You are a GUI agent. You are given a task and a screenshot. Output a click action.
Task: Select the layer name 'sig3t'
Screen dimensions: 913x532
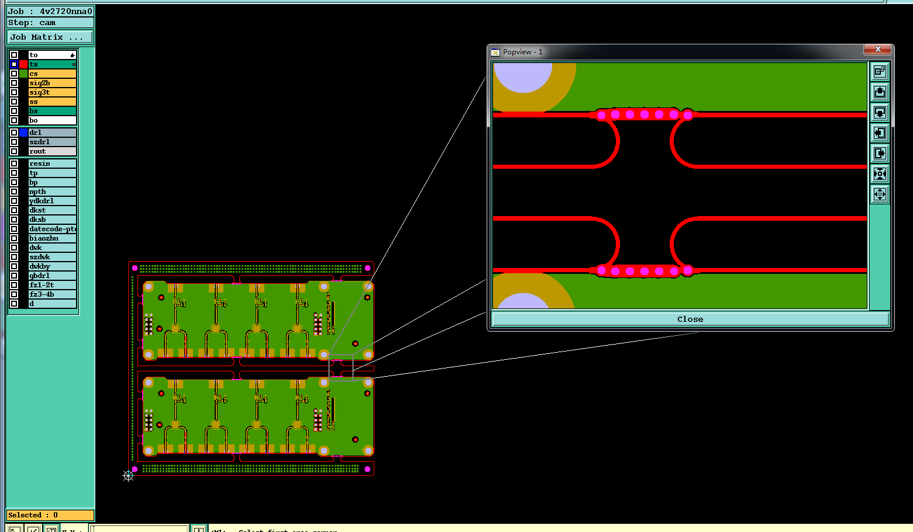coord(53,92)
